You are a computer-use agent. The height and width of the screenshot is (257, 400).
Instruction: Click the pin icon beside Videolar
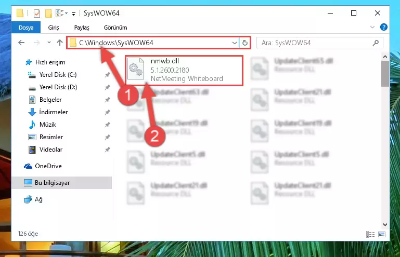point(107,150)
